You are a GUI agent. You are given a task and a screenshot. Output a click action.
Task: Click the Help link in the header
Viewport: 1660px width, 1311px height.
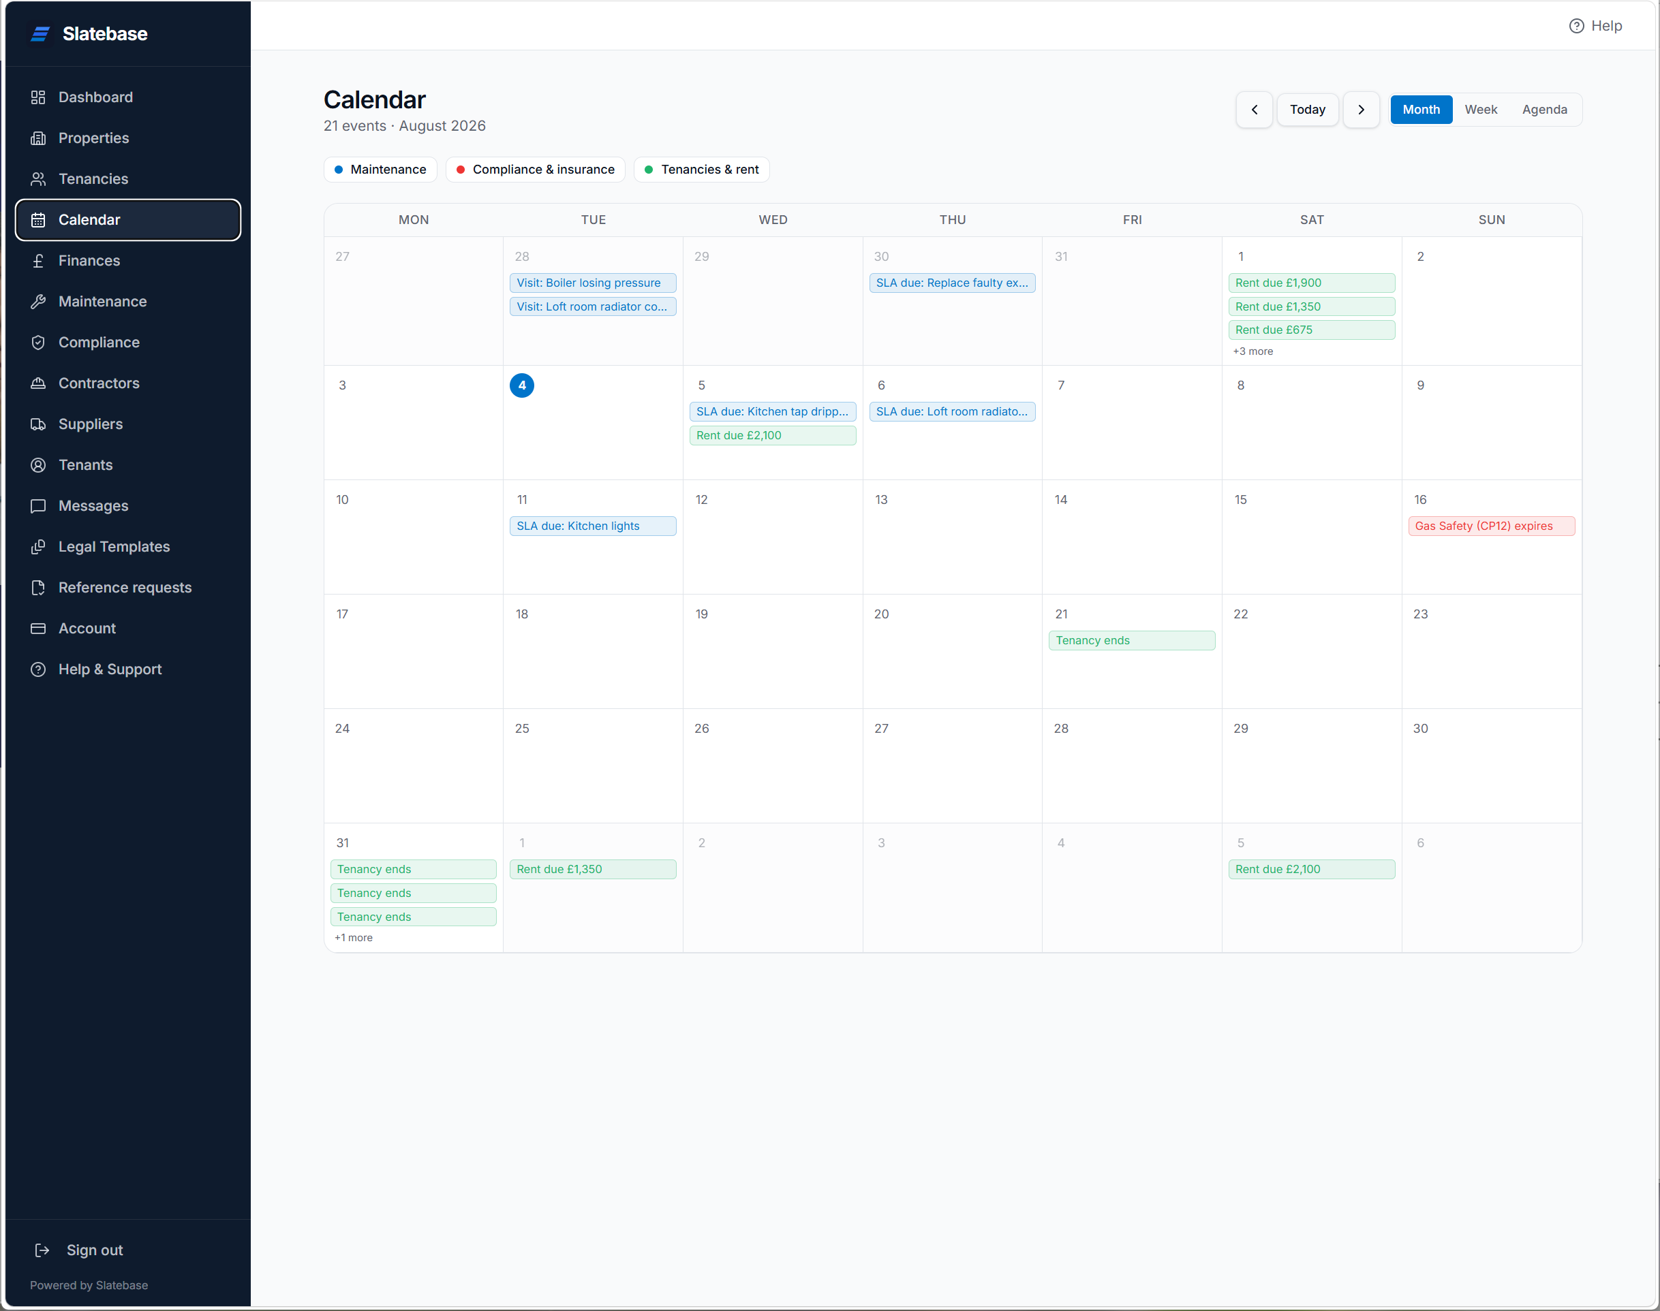1595,26
